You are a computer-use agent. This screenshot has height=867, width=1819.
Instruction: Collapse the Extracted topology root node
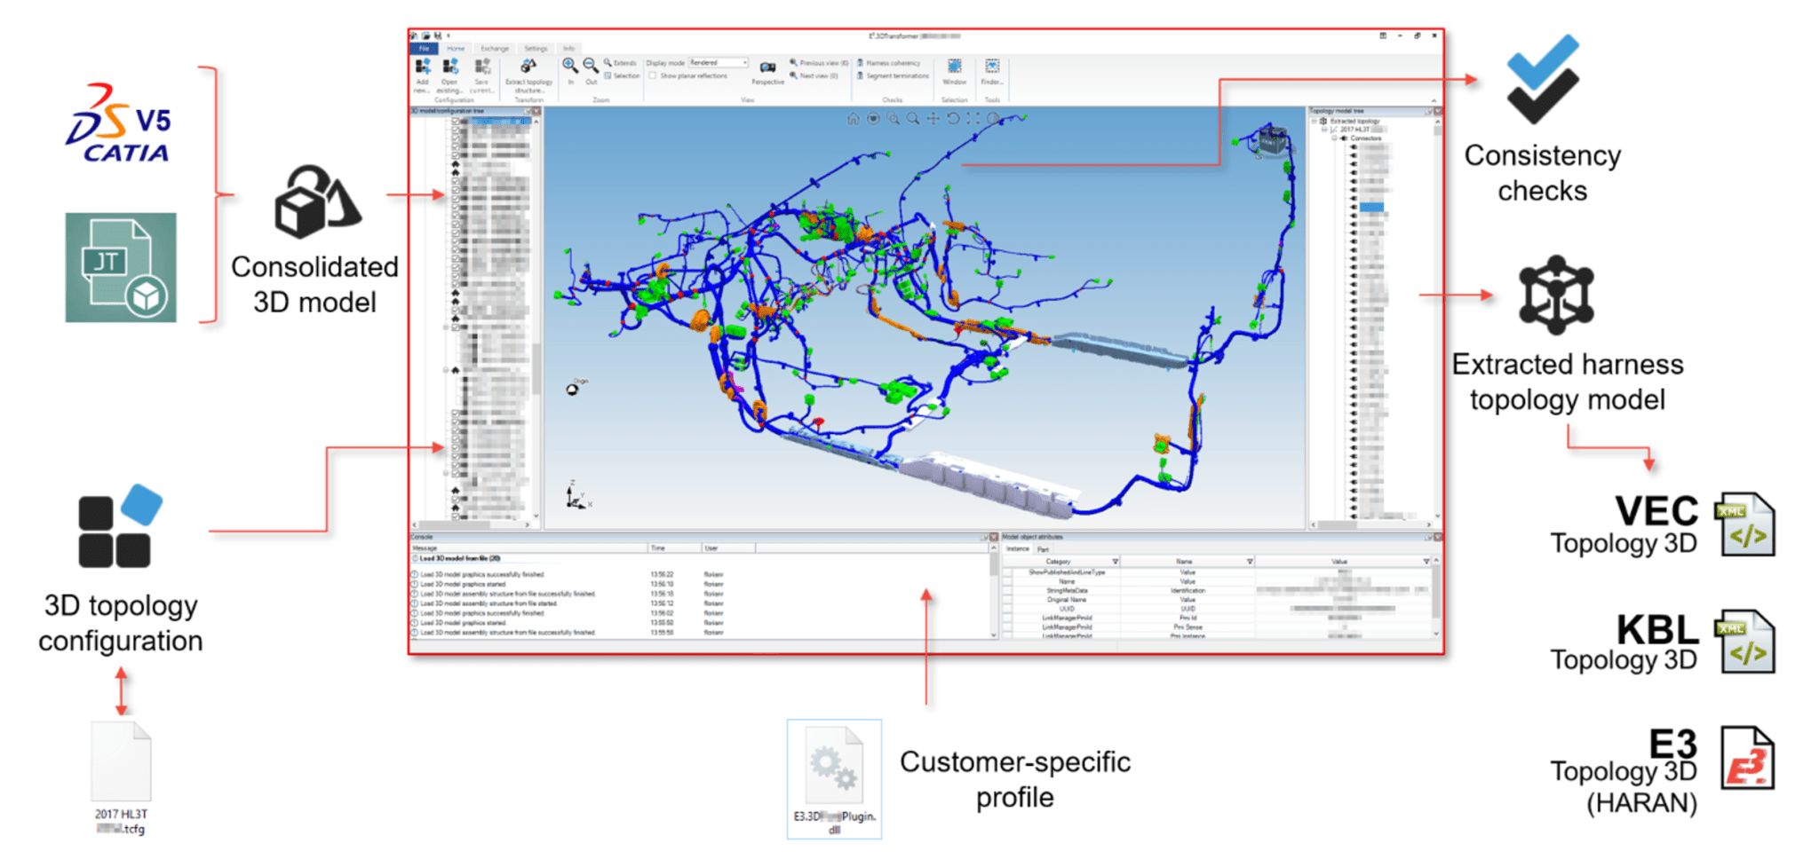[1315, 121]
